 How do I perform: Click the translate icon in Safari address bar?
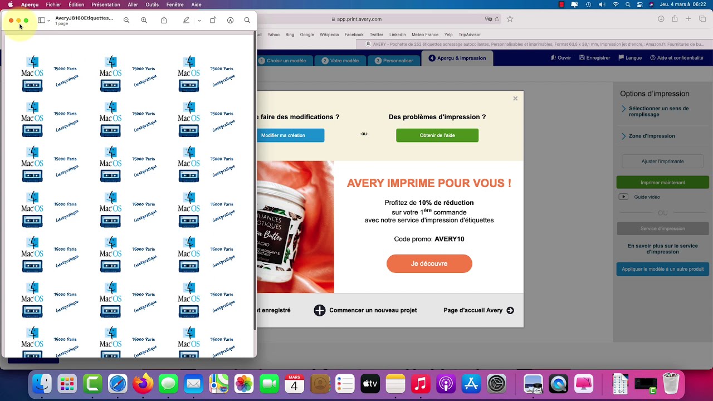[489, 19]
